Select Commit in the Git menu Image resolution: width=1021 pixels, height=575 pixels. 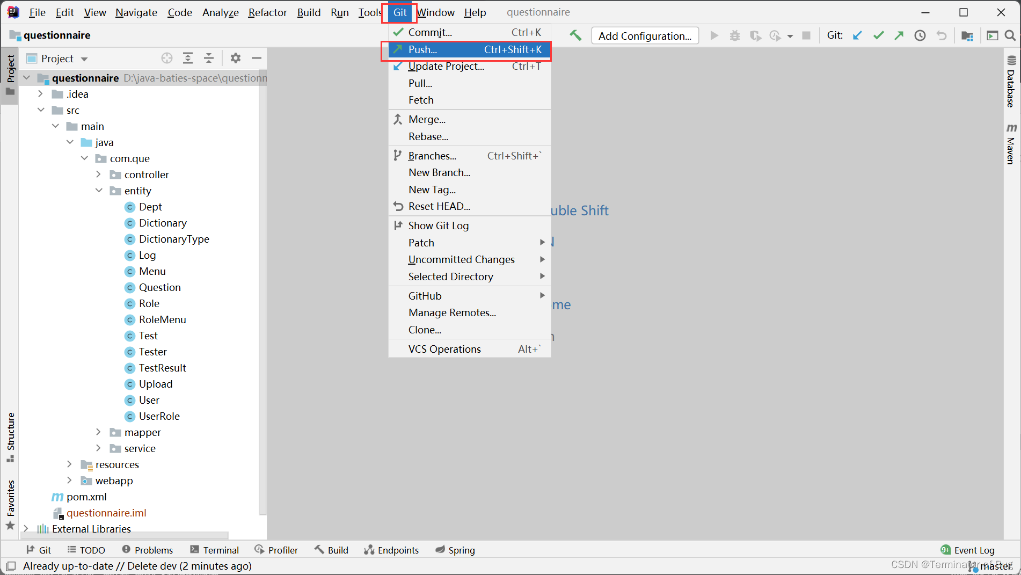[x=470, y=32]
